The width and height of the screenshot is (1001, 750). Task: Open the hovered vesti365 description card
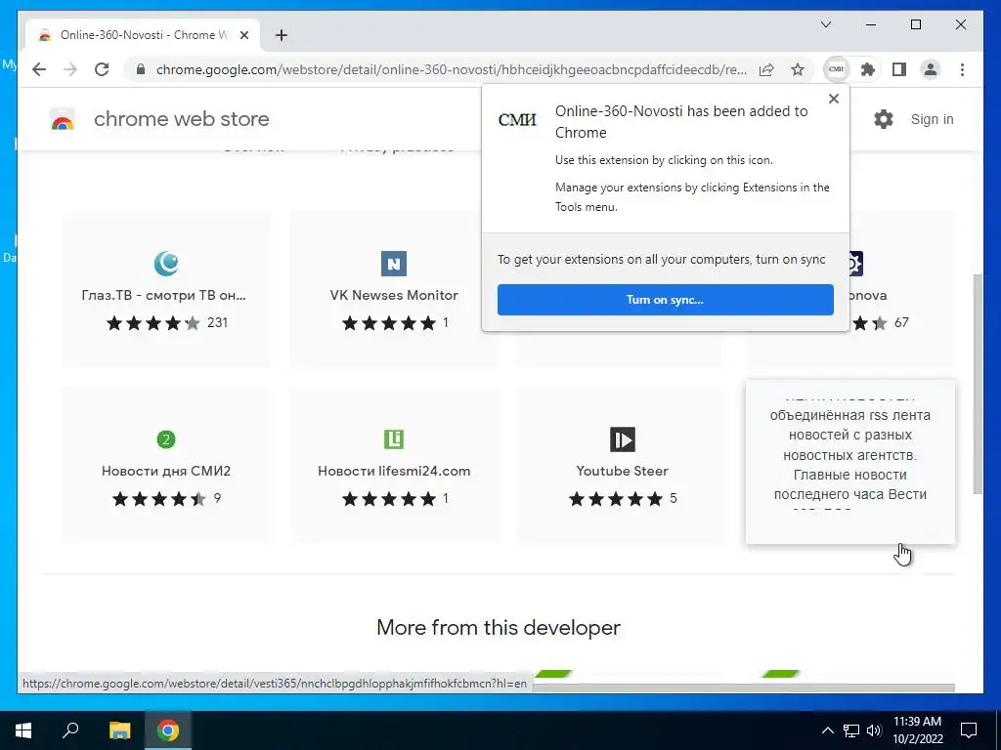point(850,462)
